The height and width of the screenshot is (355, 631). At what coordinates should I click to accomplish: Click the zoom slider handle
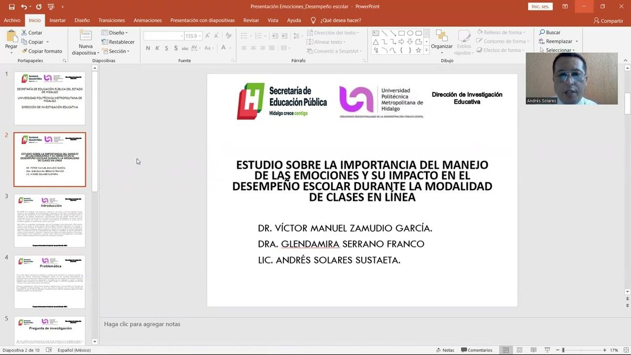click(563, 350)
